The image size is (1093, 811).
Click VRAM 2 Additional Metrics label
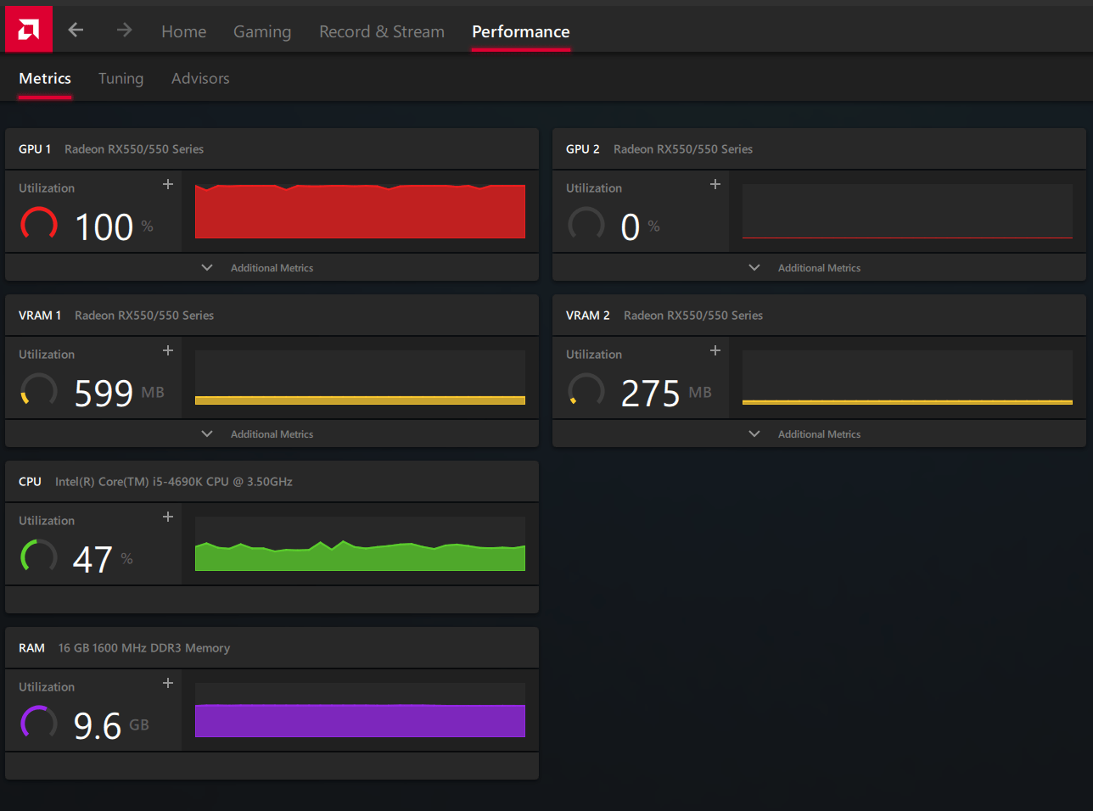coord(819,433)
